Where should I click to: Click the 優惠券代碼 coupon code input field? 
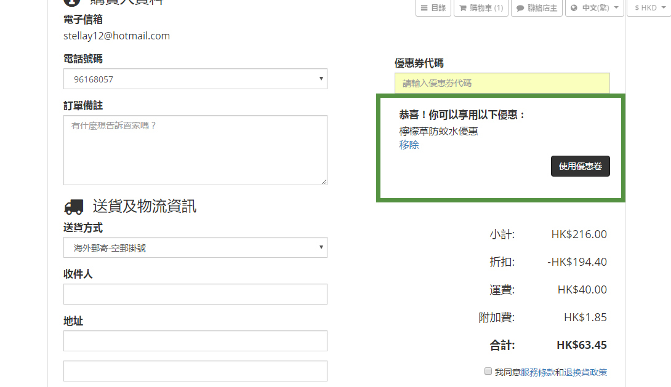(x=502, y=83)
